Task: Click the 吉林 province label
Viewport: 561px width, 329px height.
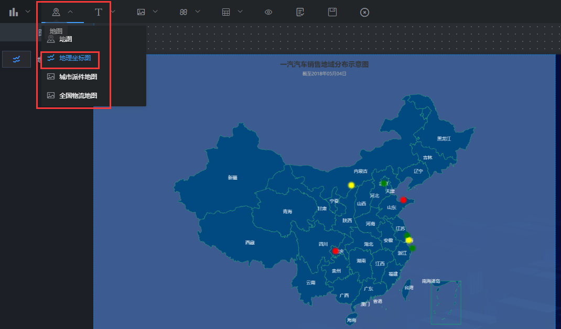Action: [x=427, y=158]
